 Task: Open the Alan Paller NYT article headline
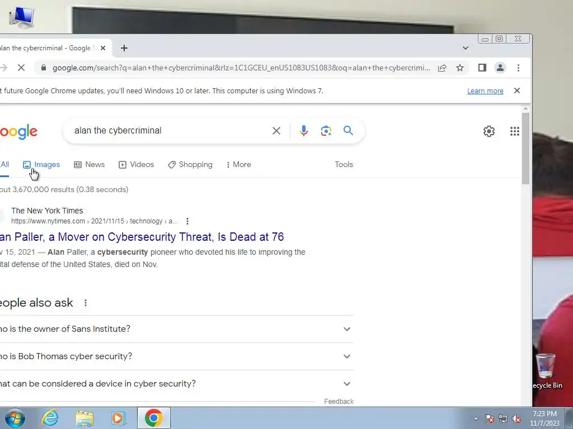click(x=142, y=237)
